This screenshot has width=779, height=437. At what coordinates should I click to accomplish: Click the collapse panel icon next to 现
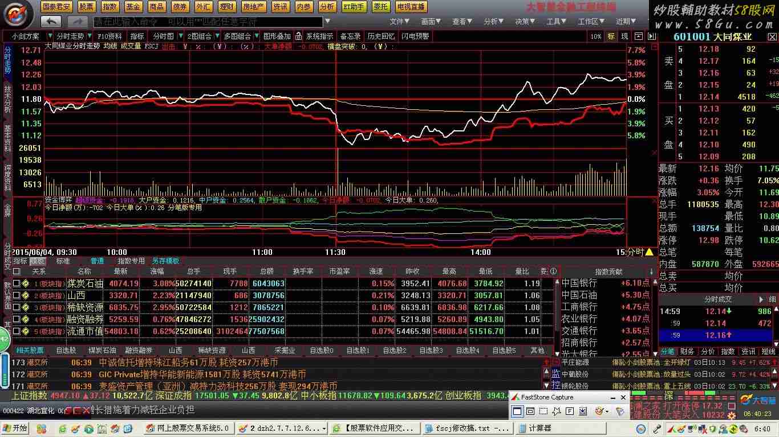pos(638,36)
